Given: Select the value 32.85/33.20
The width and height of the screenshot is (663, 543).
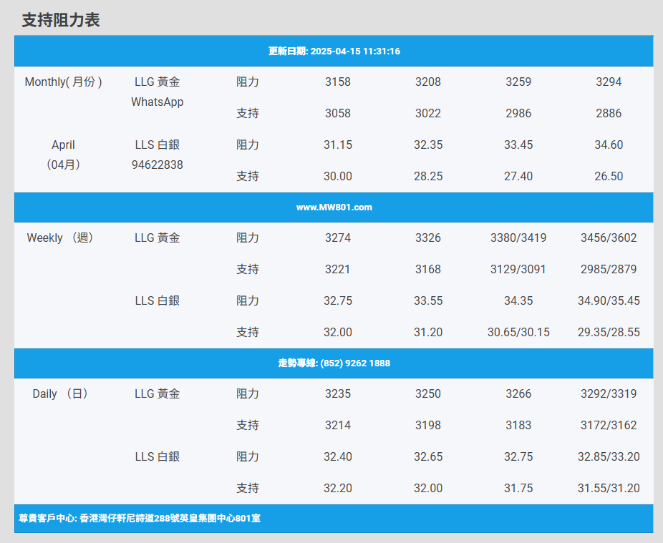Looking at the screenshot, I should click(609, 456).
